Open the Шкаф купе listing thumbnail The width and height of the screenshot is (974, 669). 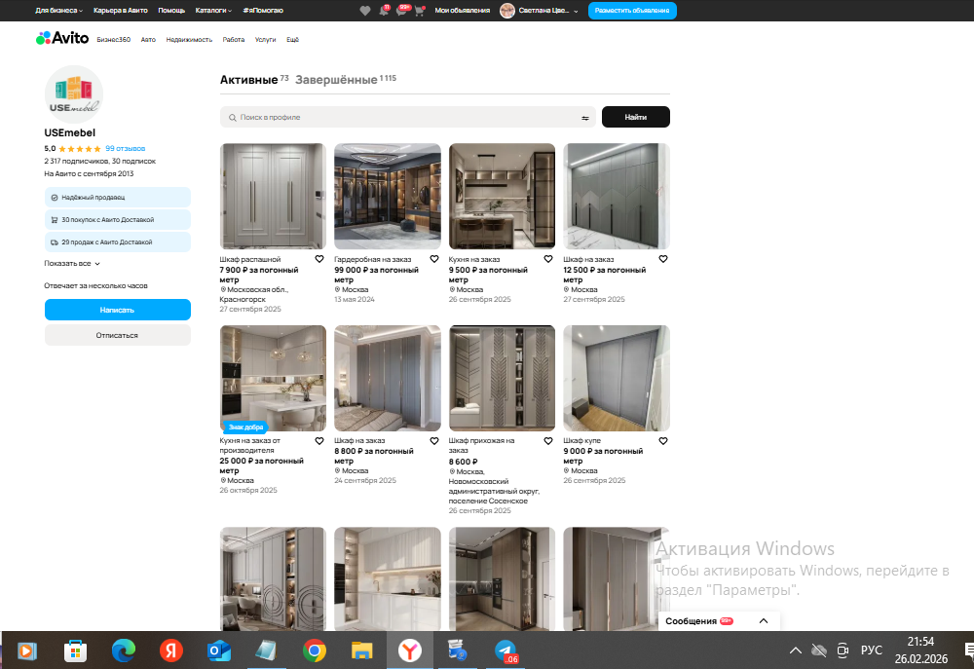point(617,378)
